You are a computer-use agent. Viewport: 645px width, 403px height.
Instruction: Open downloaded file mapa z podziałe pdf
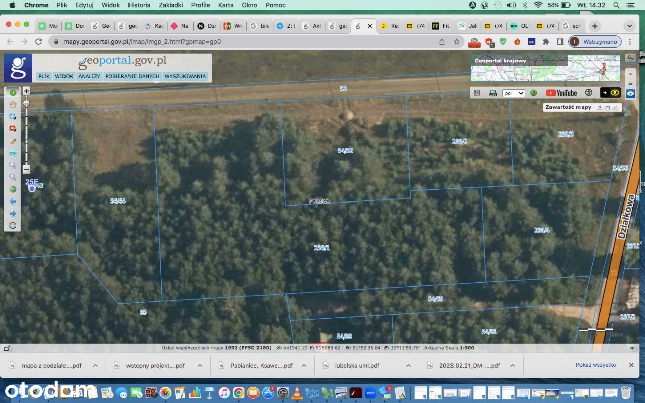51,366
